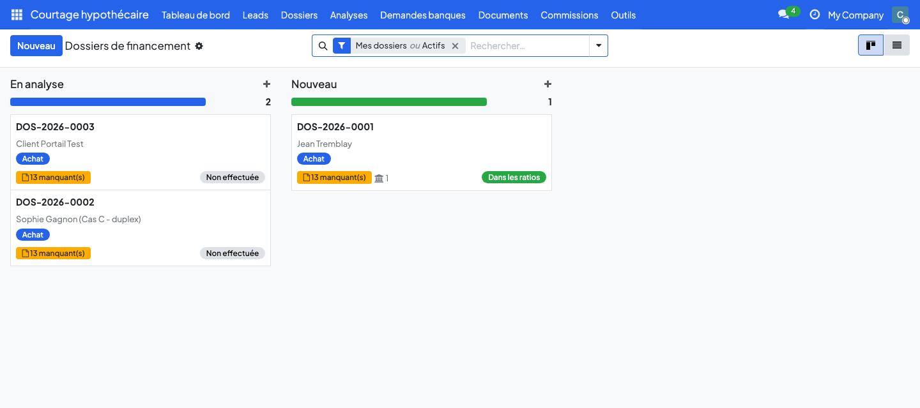Click the blue En analyse progress bar
Viewport: 920px width, 408px height.
click(108, 102)
